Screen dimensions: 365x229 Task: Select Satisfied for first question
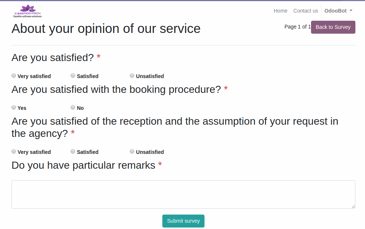(73, 75)
